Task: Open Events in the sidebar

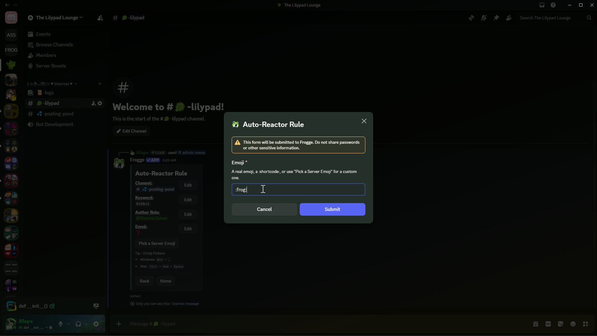Action: pos(65,34)
